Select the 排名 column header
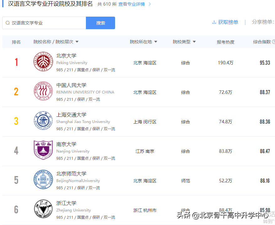Viewport: 275px width, 225px height. pos(16,41)
